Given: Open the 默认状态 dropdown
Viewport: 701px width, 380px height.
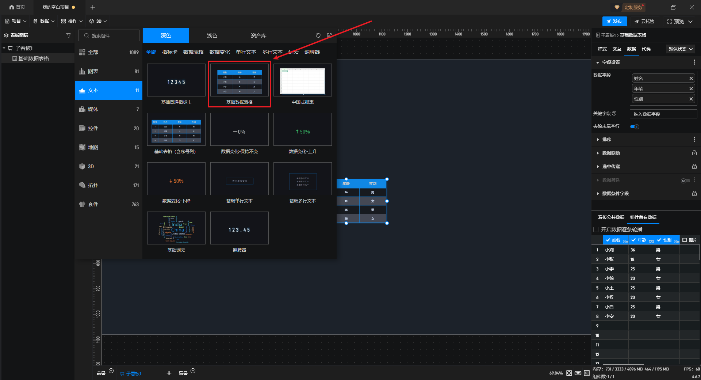Looking at the screenshot, I should pos(680,49).
